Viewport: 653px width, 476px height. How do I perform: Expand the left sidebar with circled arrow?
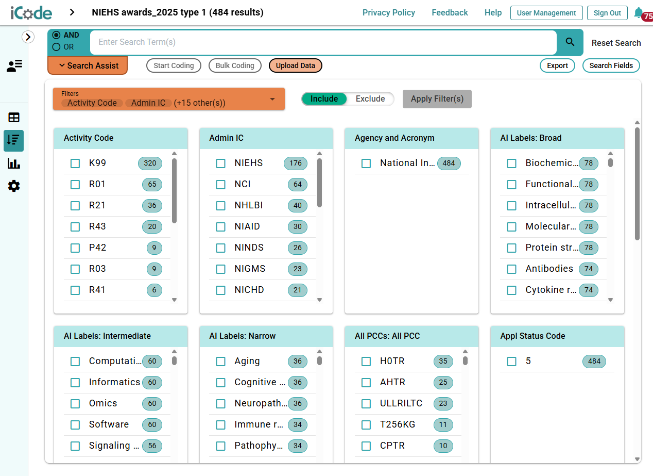(28, 37)
